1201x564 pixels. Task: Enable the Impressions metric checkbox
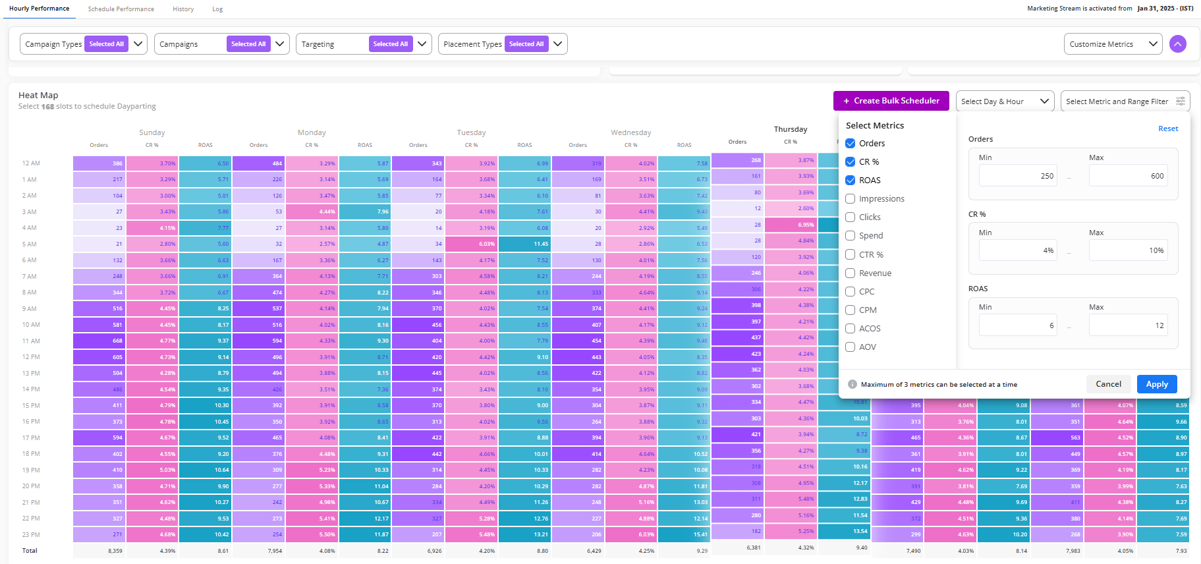tap(851, 199)
